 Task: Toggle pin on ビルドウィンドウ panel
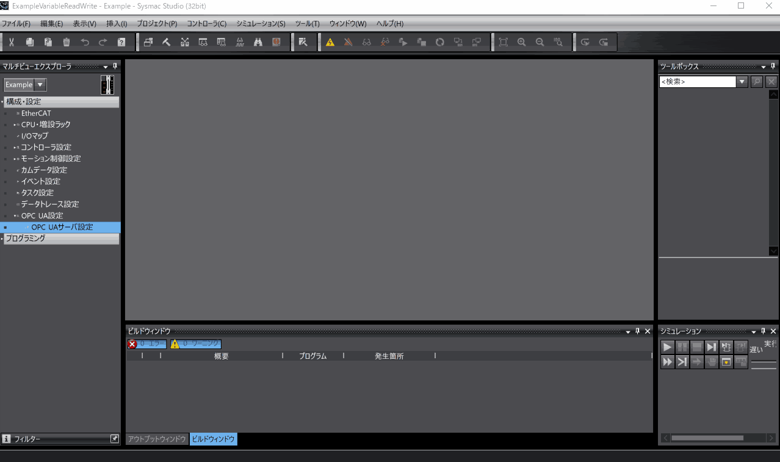pyautogui.click(x=638, y=331)
